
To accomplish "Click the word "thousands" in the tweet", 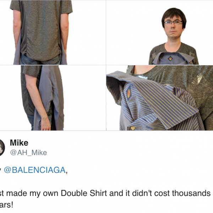I will tap(191, 193).
